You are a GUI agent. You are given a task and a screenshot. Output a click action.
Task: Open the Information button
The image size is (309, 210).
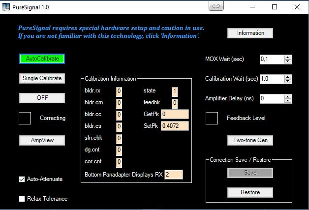(250, 33)
